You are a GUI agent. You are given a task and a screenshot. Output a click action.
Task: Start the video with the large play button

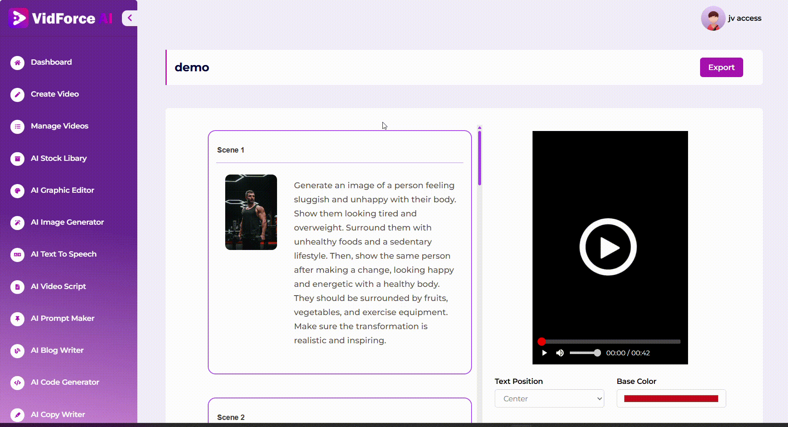(608, 247)
